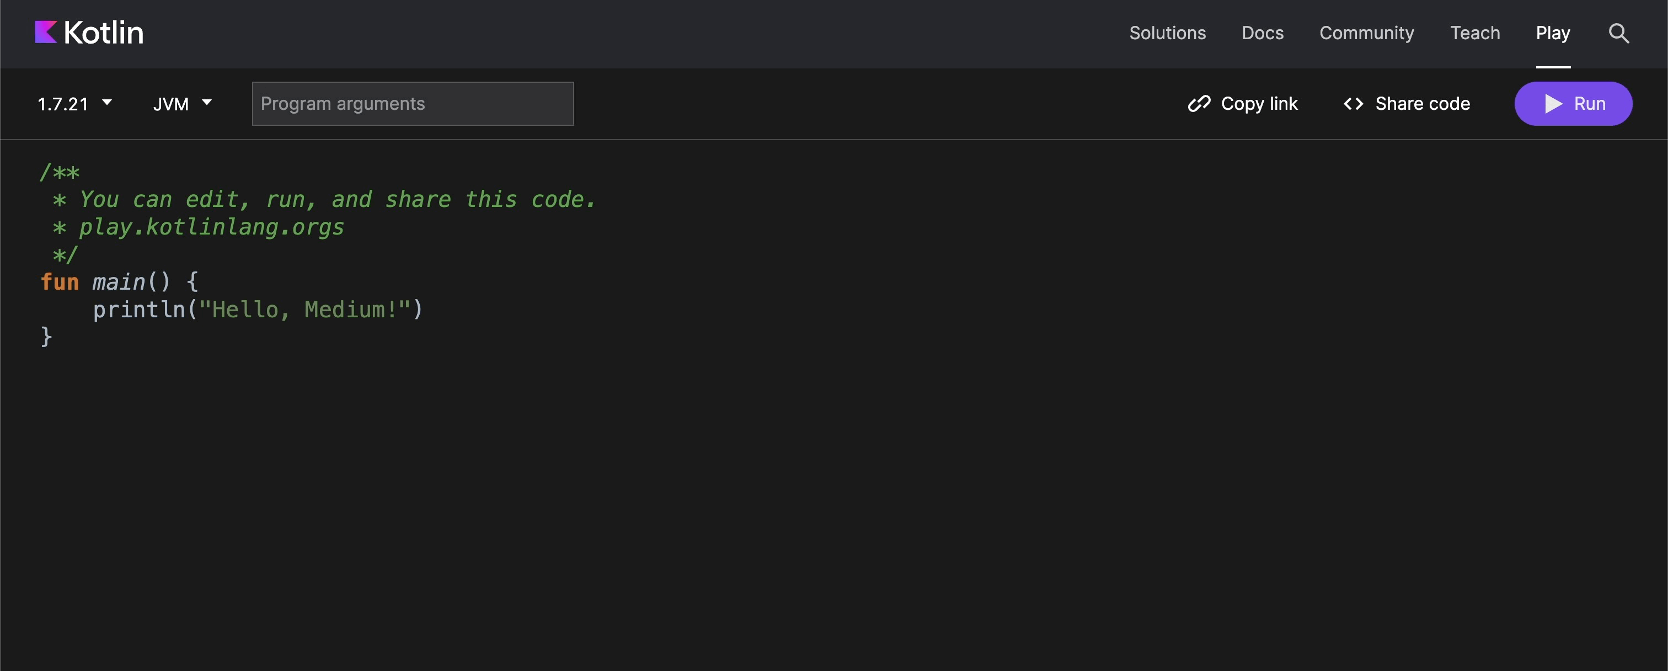The width and height of the screenshot is (1668, 671).
Task: Focus the Program arguments field
Action: coord(413,104)
